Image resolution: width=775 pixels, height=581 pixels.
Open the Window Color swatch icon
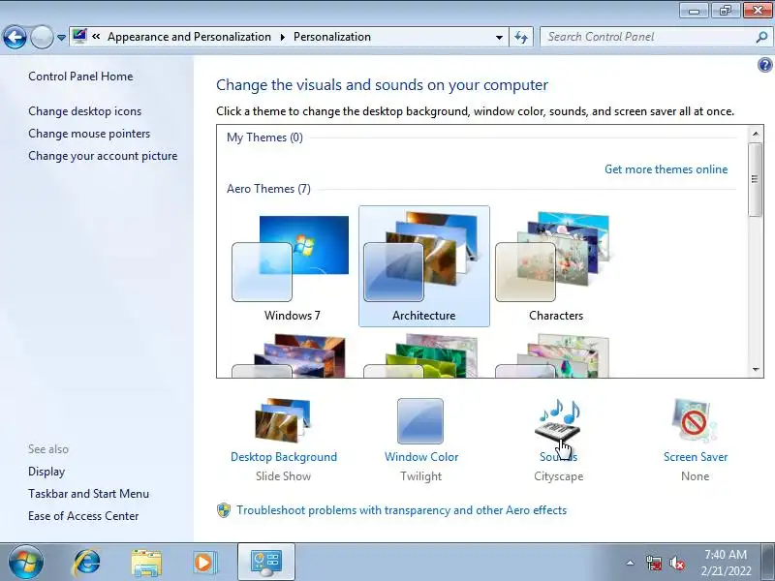click(x=420, y=421)
